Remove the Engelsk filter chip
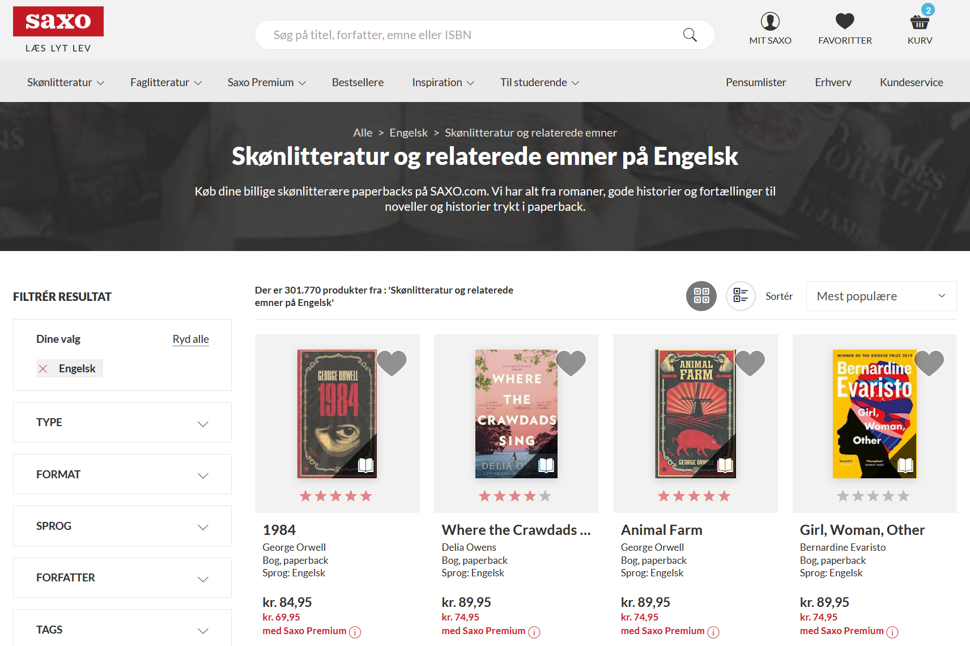The image size is (970, 646). coord(43,369)
